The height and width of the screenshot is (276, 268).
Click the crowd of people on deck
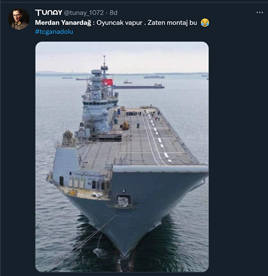click(133, 113)
